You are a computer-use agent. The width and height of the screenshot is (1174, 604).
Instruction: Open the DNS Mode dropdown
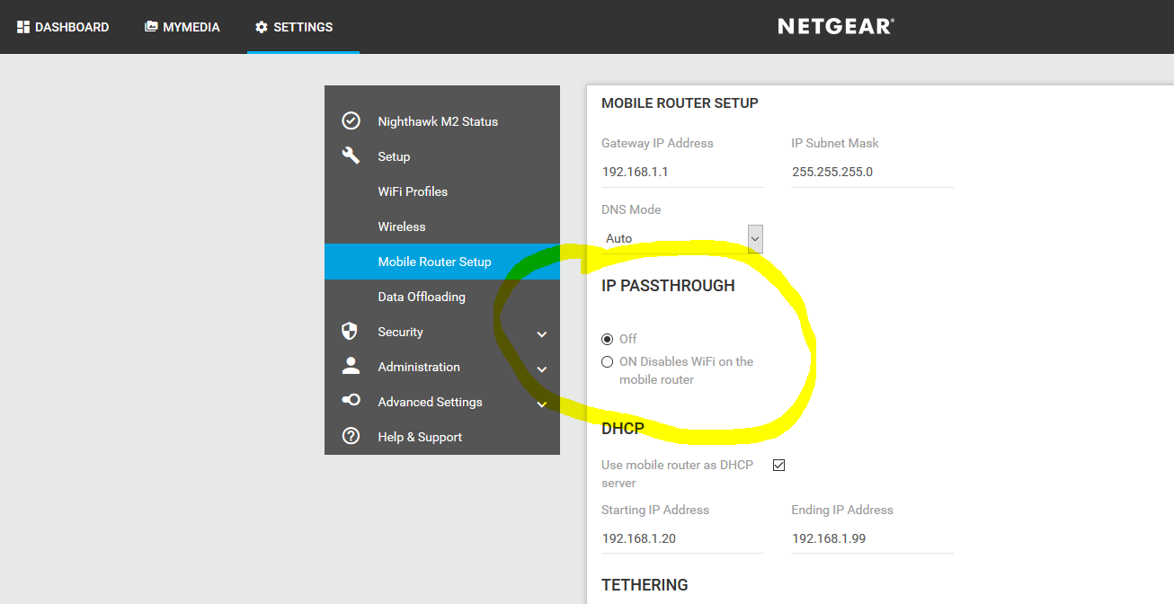pyautogui.click(x=755, y=238)
